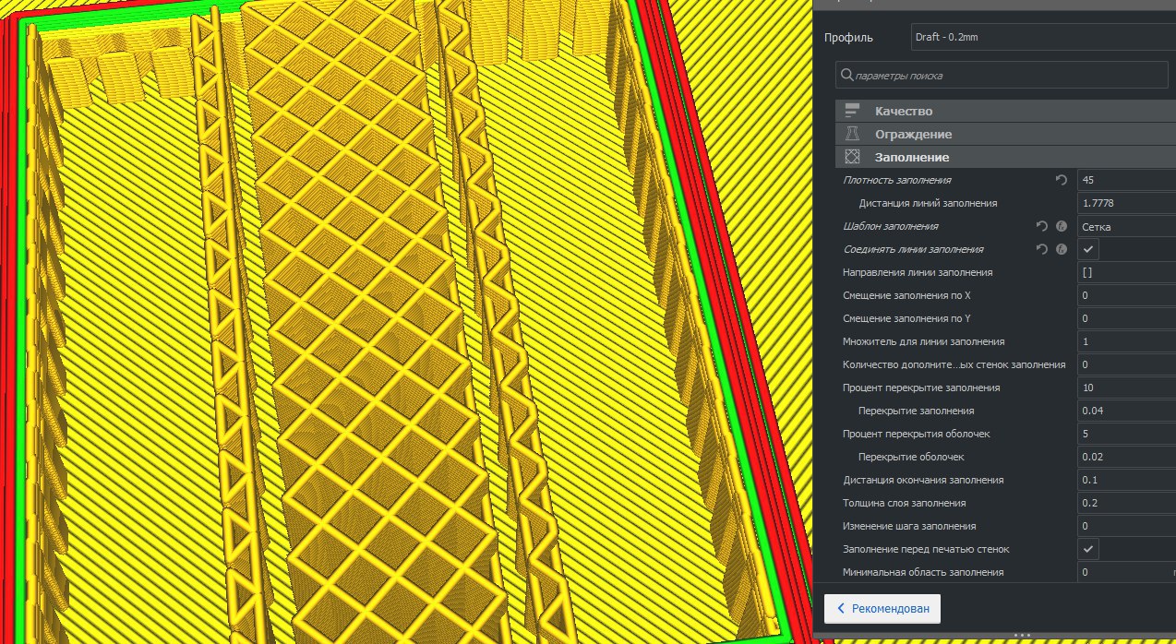This screenshot has height=644, width=1176.
Task: Revert the Соединять линии заполнения setting
Action: (x=1042, y=249)
